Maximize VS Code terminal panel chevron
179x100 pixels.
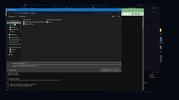pyautogui.click(x=156, y=72)
